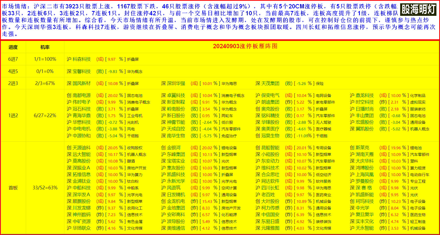Click the 20240903涨停板雁阵图 title

coord(245,46)
